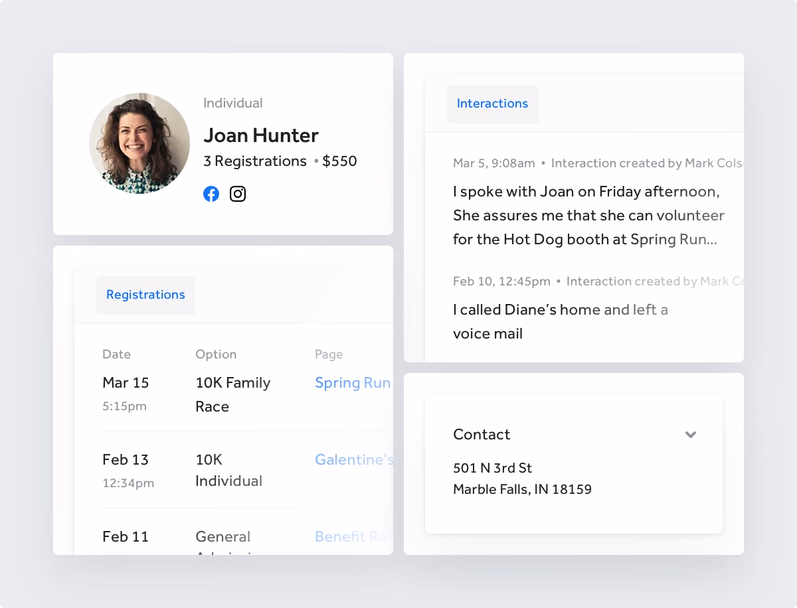Viewport: 797px width, 608px height.
Task: Open the Hot Dog booth interaction note
Action: pyautogui.click(x=588, y=216)
